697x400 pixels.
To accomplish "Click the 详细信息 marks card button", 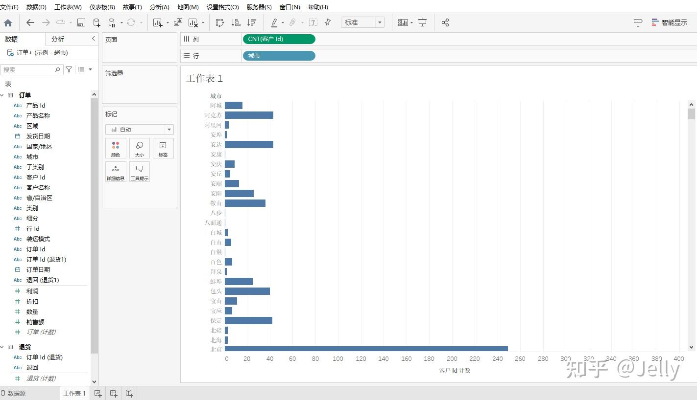I will [116, 172].
